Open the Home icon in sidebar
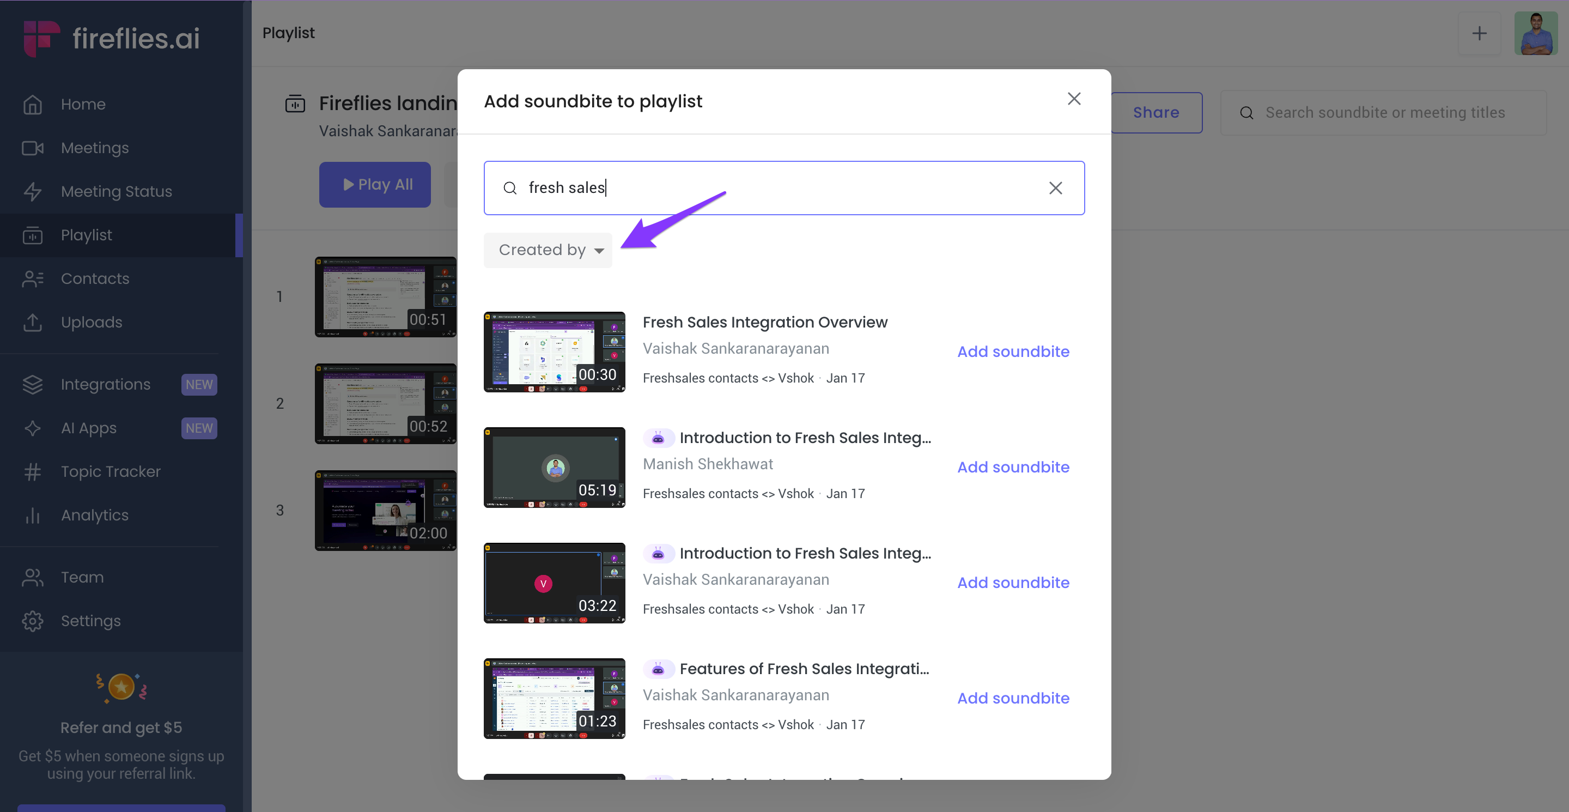Screen dimensions: 1569x812 (32, 104)
